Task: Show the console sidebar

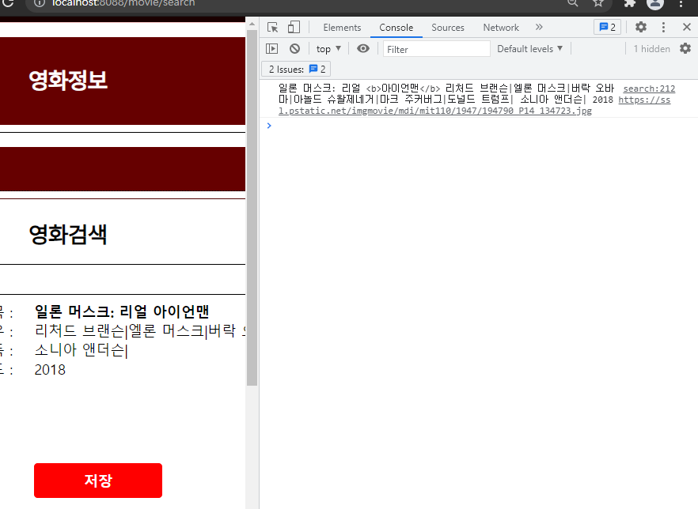Action: pyautogui.click(x=271, y=48)
